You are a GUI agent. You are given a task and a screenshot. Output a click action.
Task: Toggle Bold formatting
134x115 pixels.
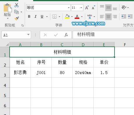pyautogui.click(x=29, y=17)
